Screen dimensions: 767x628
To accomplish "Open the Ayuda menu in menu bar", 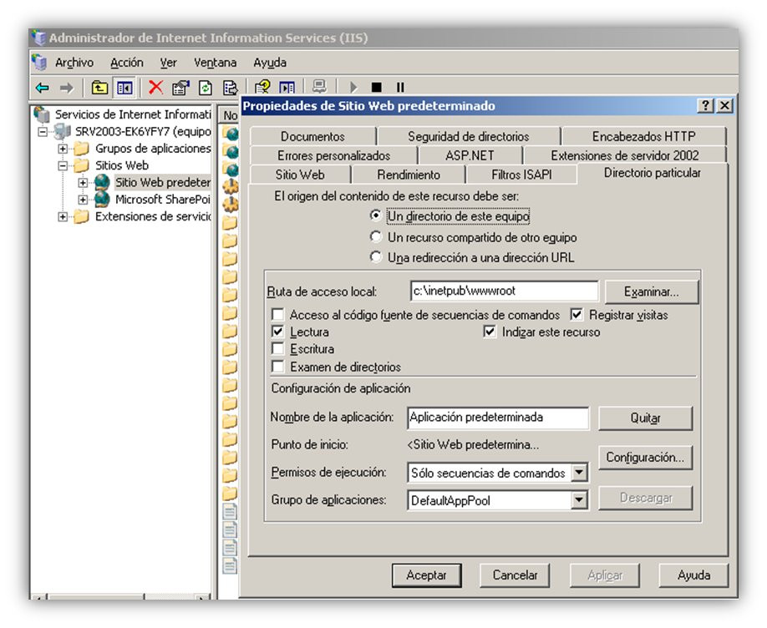I will (270, 63).
